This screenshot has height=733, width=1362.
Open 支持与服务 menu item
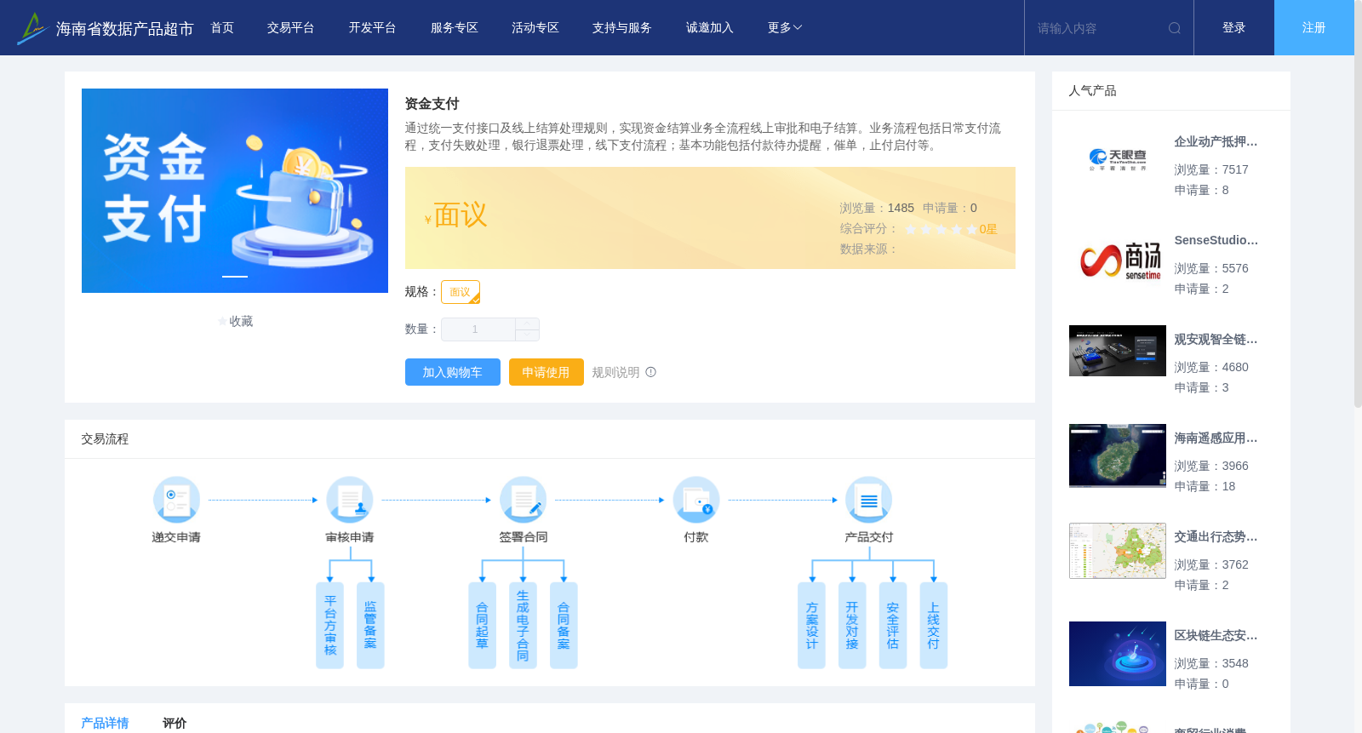pos(622,28)
